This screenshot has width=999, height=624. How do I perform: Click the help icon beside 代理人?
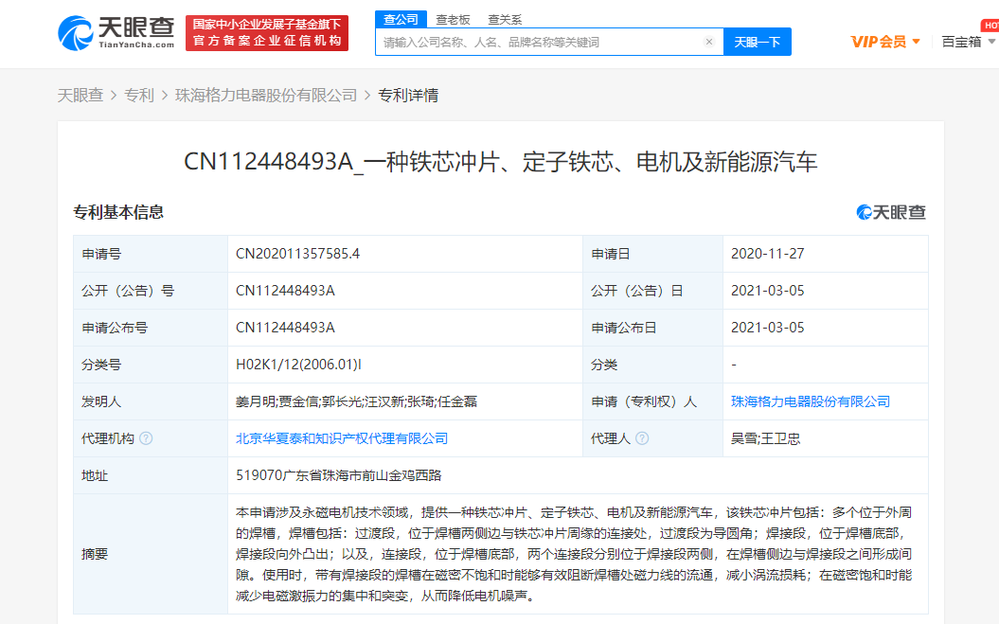644,438
